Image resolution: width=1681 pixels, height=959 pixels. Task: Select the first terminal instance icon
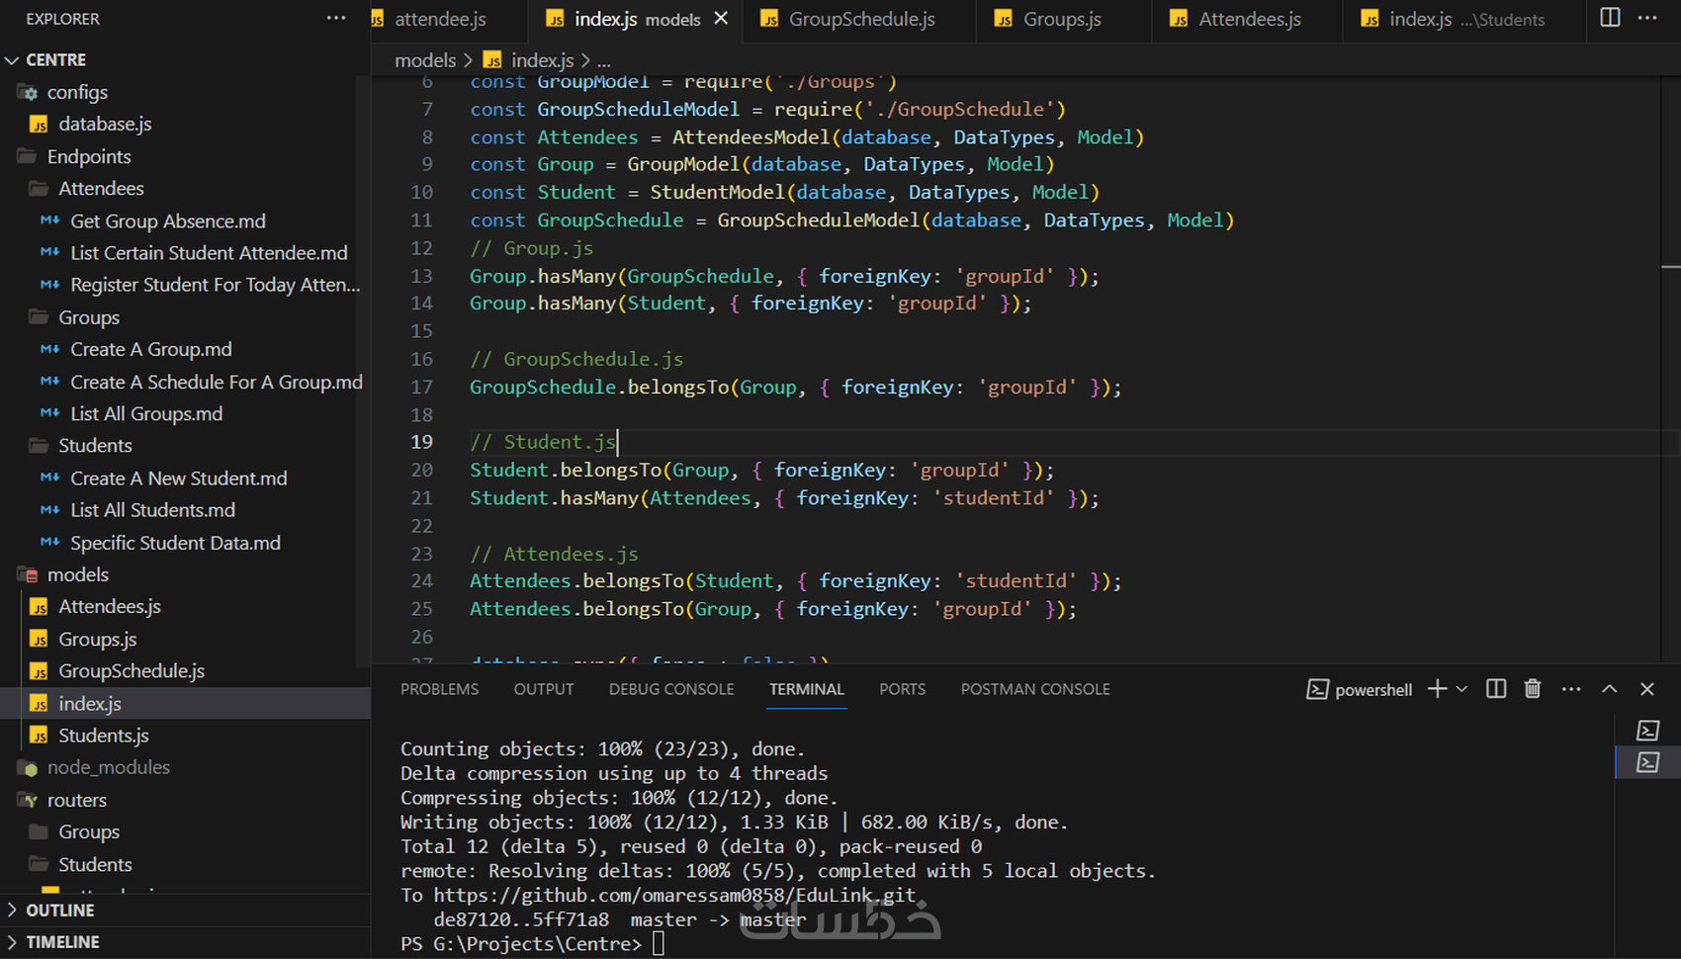pos(1647,731)
